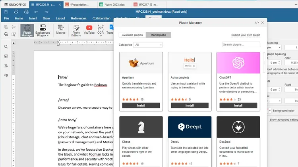This screenshot has height=167, width=298.
Task: Open the Search icon in left sidebar
Action: (6, 47)
